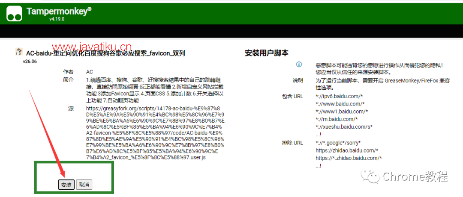
Task: Click the *://ipv6.baidu.com/* entry
Action: [x=340, y=96]
